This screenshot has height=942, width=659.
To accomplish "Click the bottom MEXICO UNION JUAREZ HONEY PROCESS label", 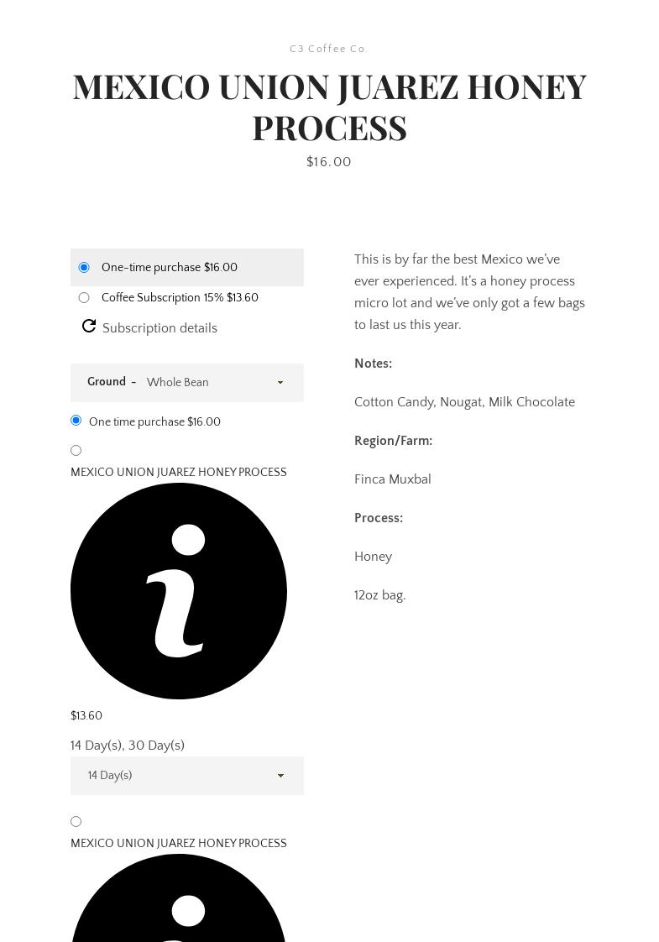I will 179,844.
